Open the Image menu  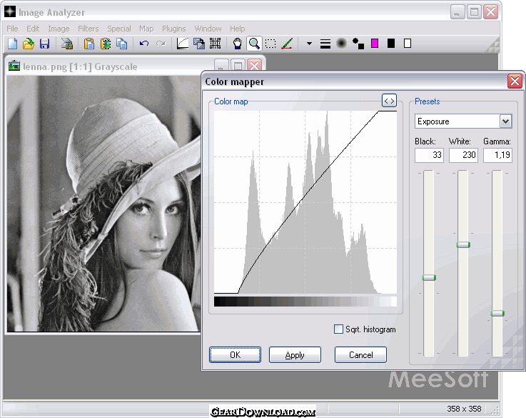pyautogui.click(x=59, y=29)
